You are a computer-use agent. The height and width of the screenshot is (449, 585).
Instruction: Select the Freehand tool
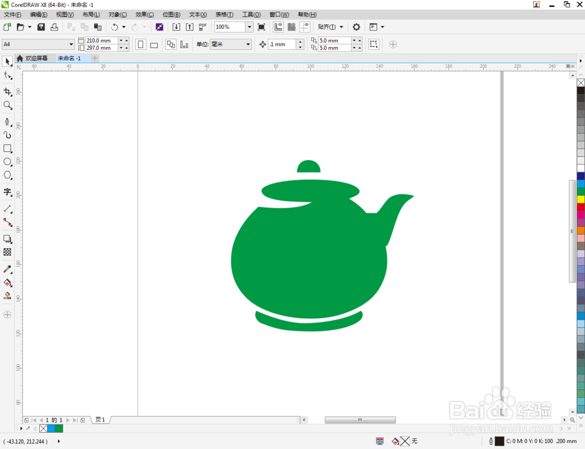[8, 122]
